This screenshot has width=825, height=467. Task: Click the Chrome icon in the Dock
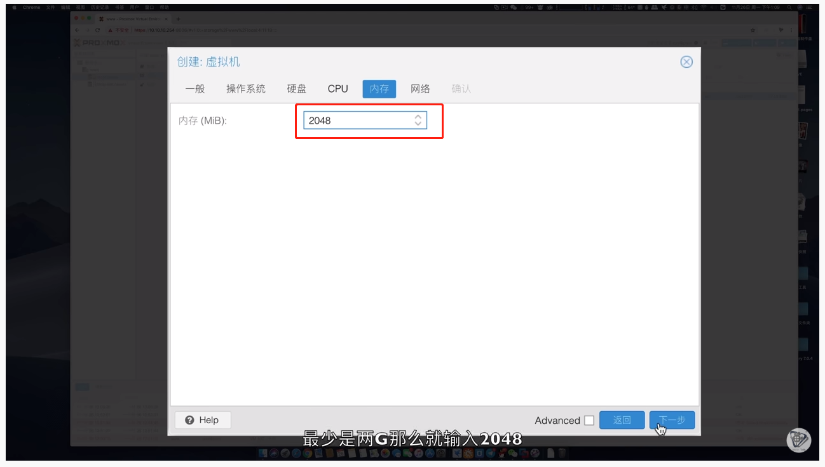pyautogui.click(x=307, y=453)
